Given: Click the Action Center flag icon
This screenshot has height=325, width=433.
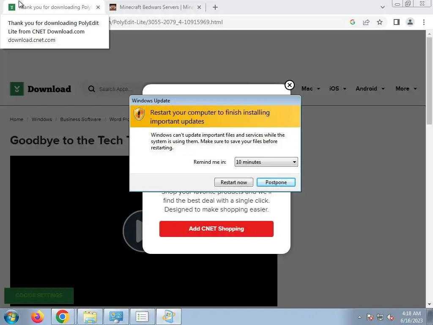Looking at the screenshot, I should [370, 317].
